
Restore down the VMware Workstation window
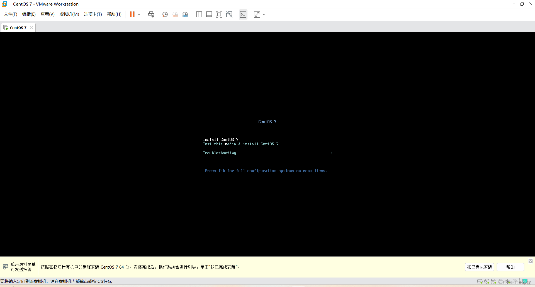(x=522, y=4)
